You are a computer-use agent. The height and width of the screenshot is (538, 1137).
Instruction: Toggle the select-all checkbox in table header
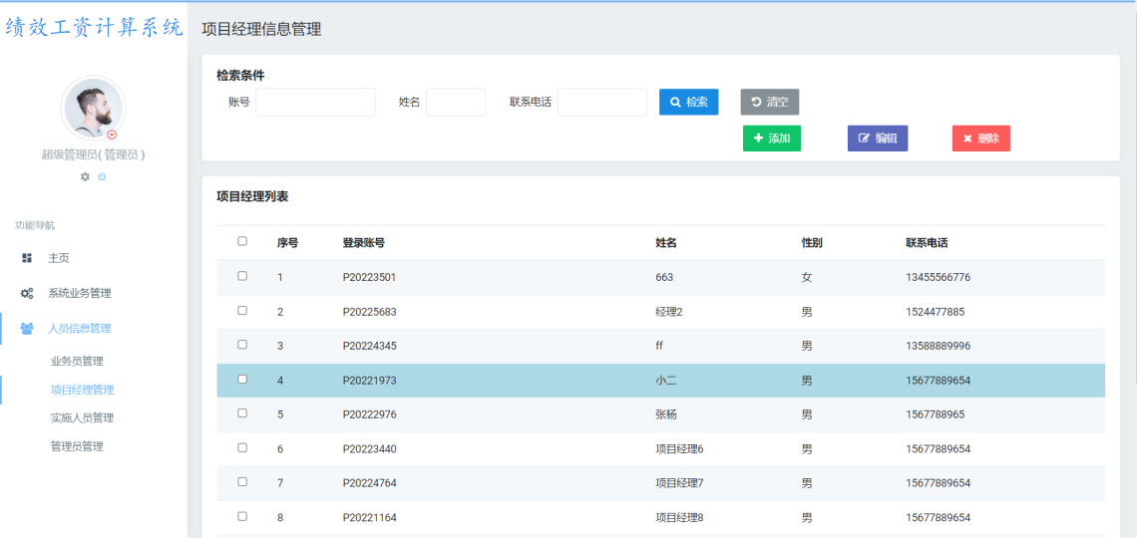[242, 242]
